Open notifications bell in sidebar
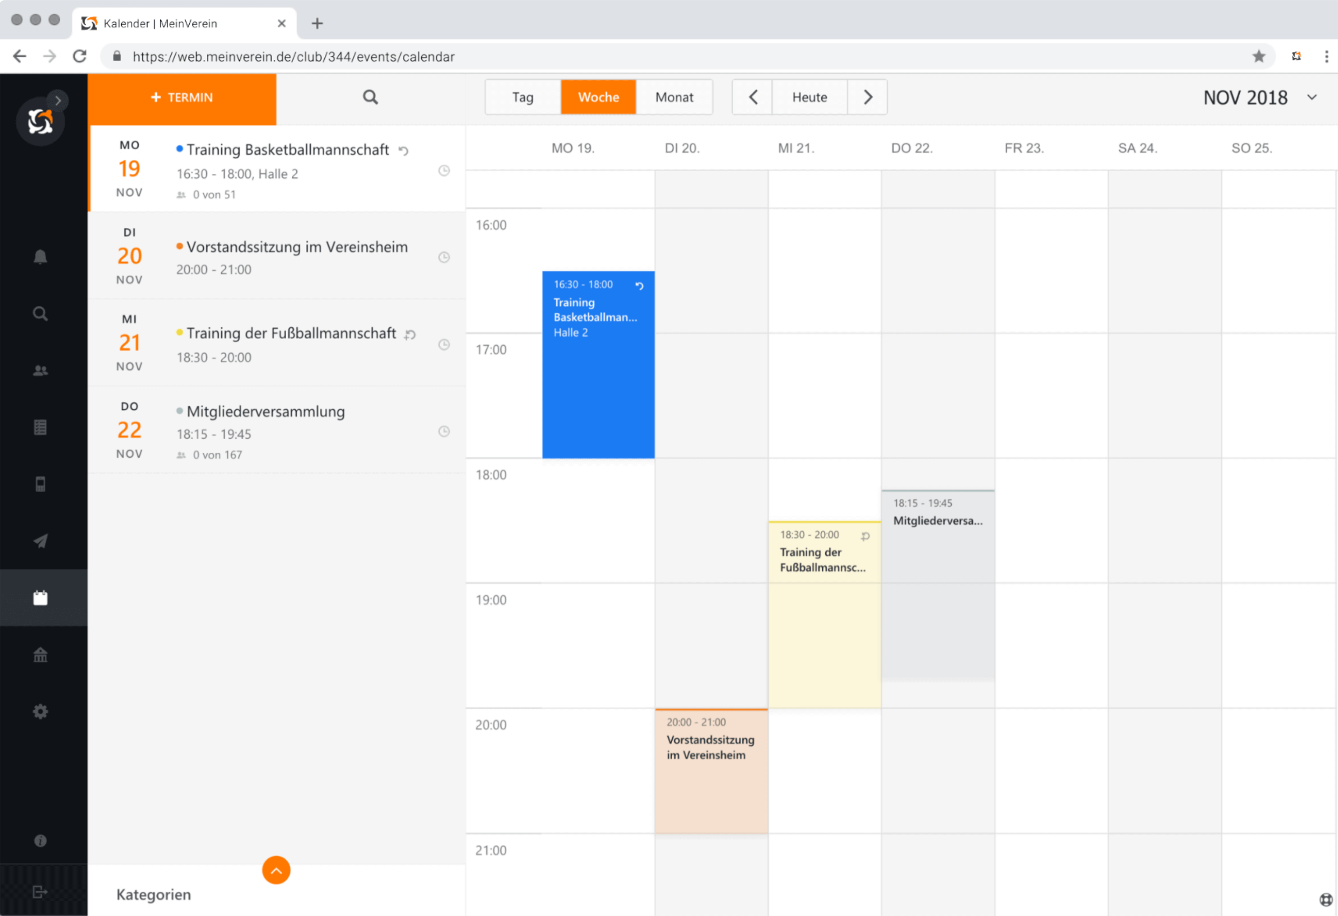 tap(40, 257)
